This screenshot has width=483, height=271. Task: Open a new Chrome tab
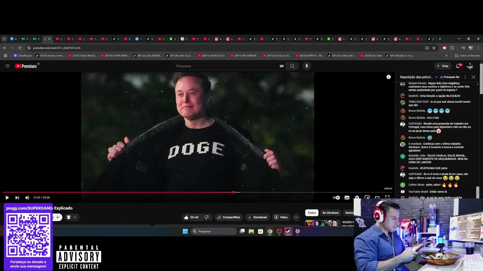[x=440, y=39]
